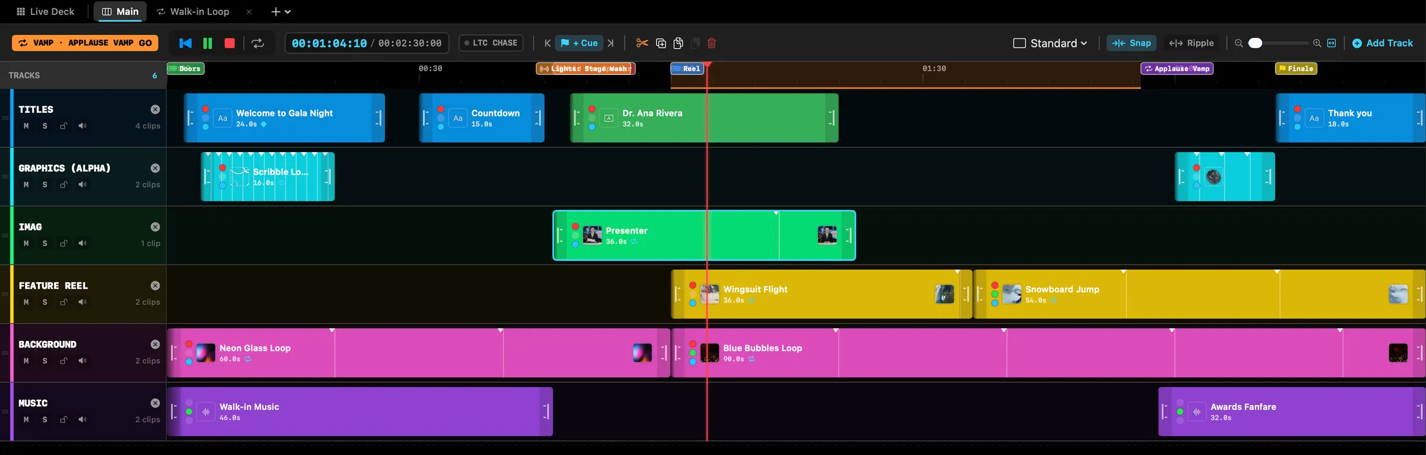1426x455 pixels.
Task: Open the Walk-in Loop tab
Action: [194, 11]
